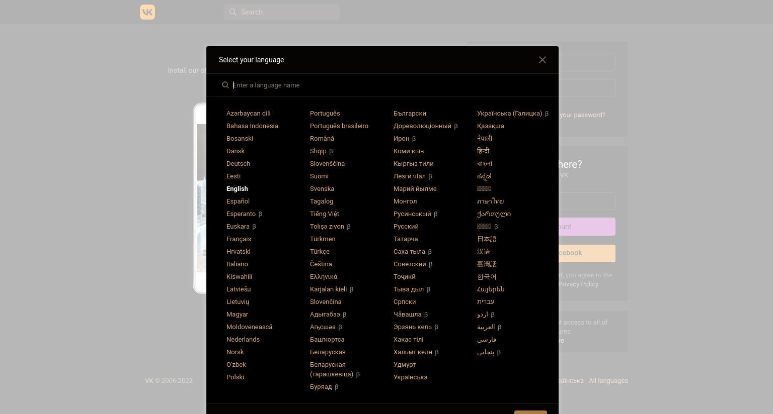773x414 pixels.
Task: Pick Română language
Action: pyautogui.click(x=322, y=139)
